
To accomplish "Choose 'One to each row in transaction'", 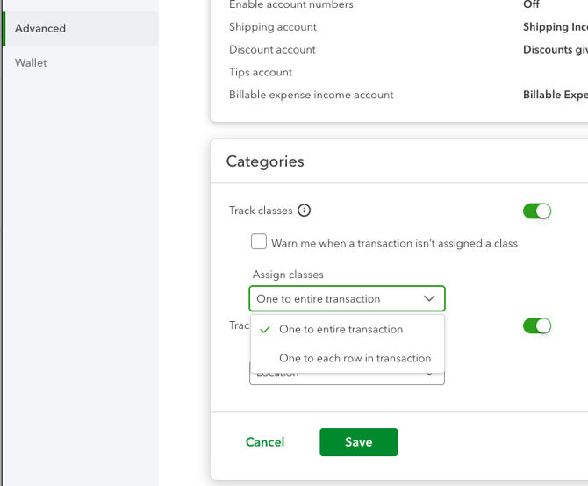I will pyautogui.click(x=348, y=358).
